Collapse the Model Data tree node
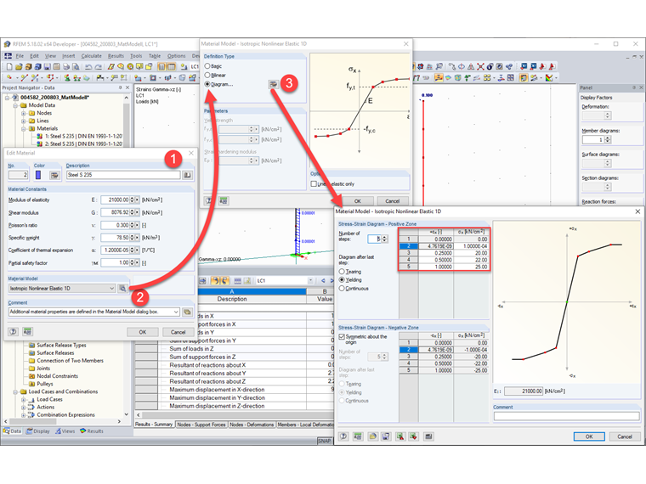The height and width of the screenshot is (484, 646). [x=15, y=105]
